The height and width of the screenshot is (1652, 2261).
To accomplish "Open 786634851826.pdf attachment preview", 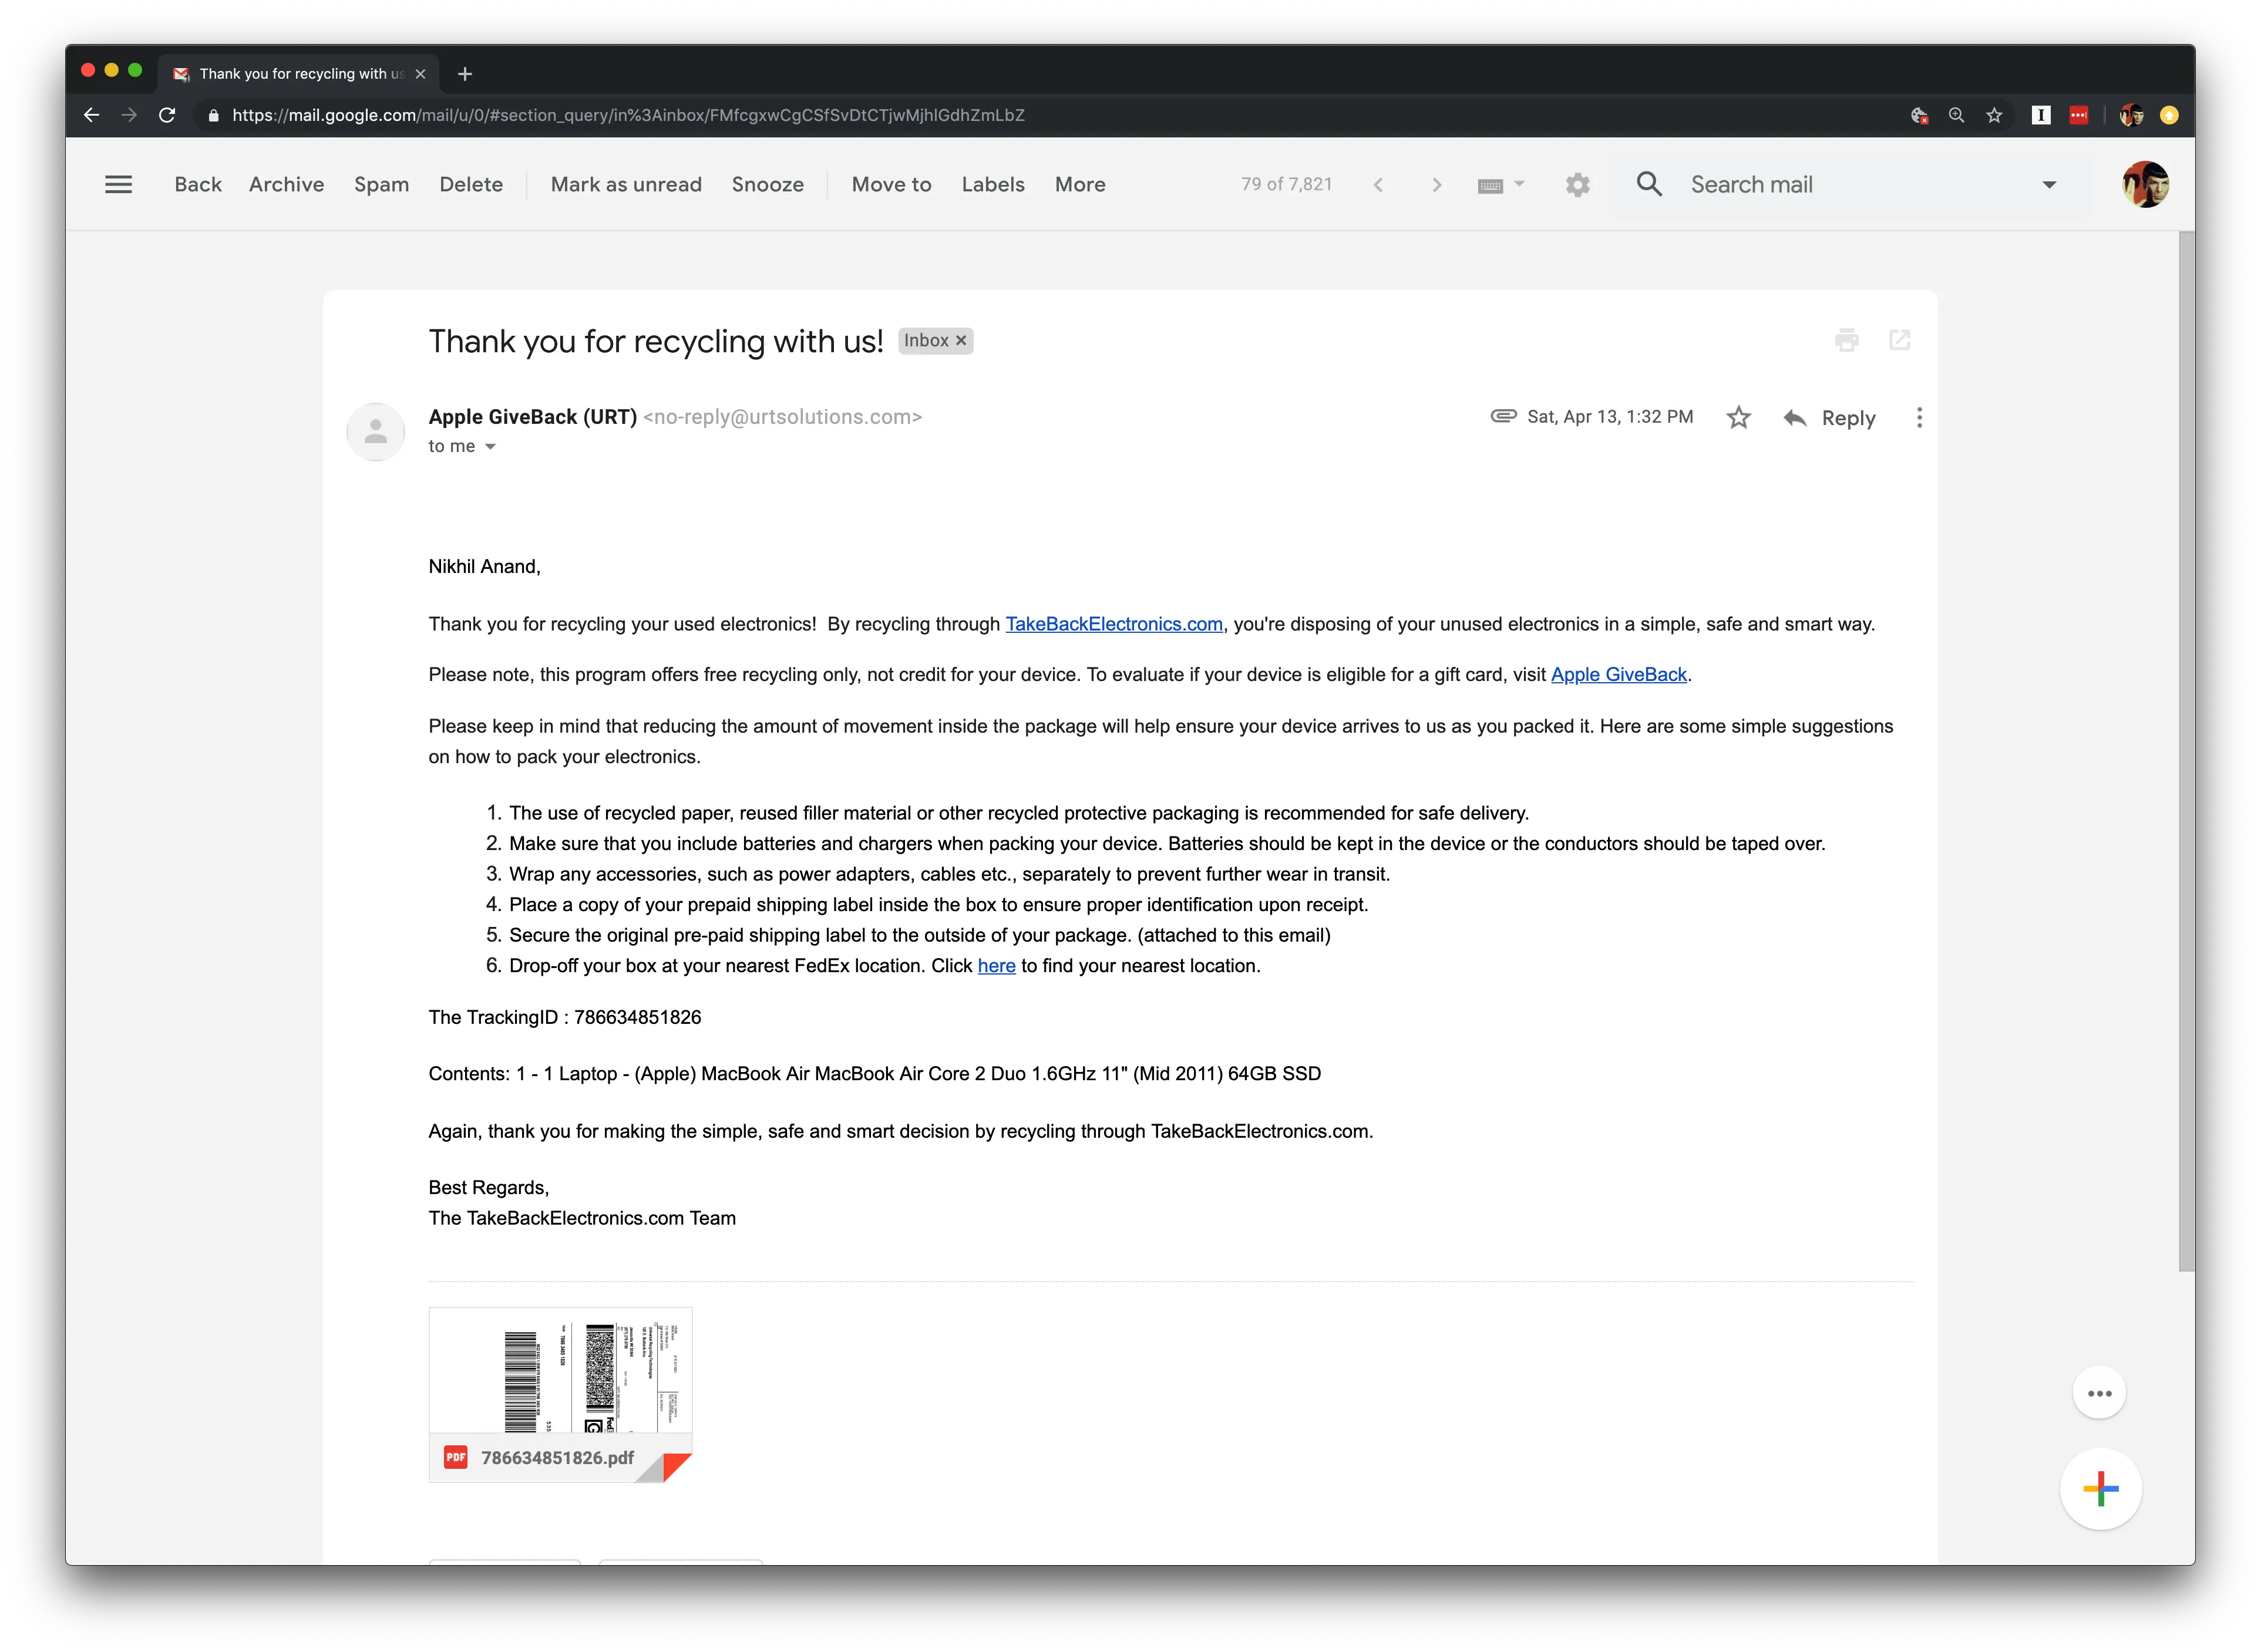I will (x=559, y=1393).
